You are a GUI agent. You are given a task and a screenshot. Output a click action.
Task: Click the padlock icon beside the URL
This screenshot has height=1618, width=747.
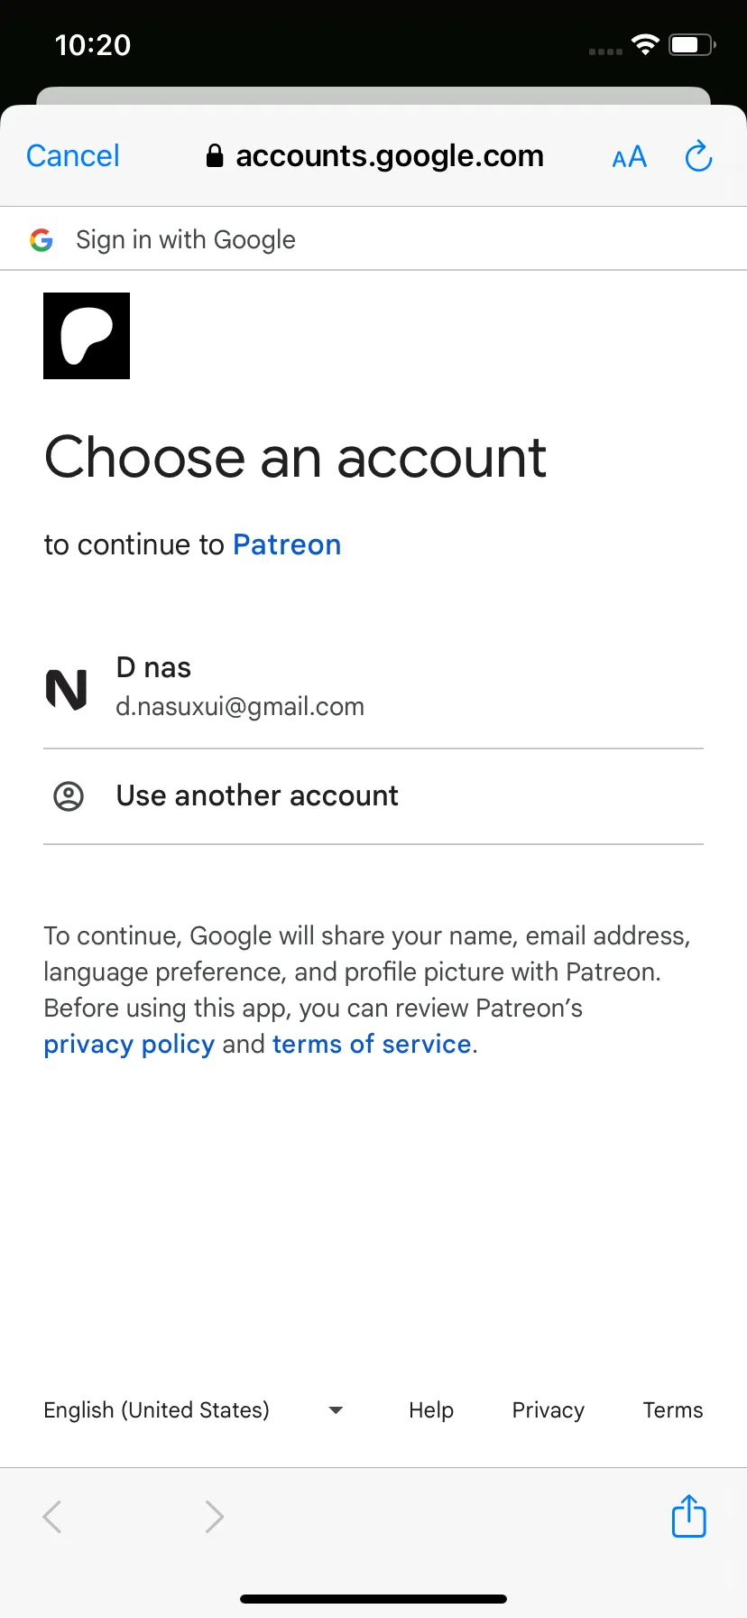[x=215, y=156]
